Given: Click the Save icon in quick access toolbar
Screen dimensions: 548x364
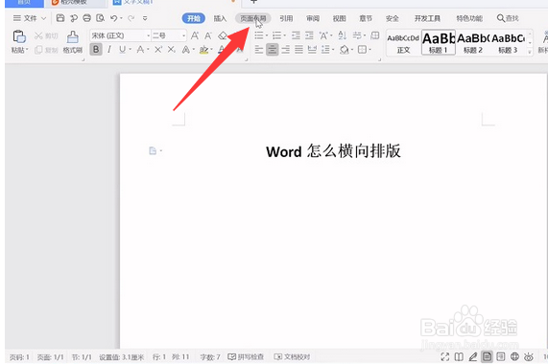Looking at the screenshot, I should coord(60,18).
